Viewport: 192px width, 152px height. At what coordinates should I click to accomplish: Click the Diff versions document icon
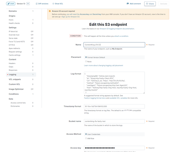pyautogui.click(x=36, y=4)
